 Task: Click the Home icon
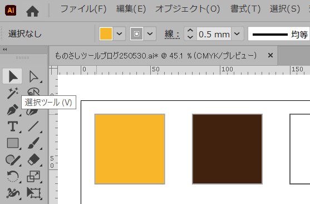point(32,11)
